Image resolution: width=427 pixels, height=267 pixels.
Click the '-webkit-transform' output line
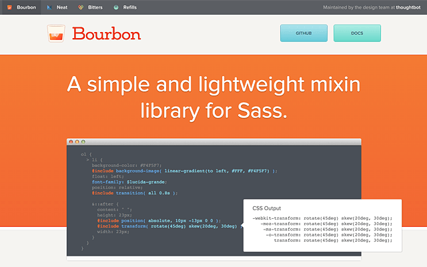pos(322,218)
